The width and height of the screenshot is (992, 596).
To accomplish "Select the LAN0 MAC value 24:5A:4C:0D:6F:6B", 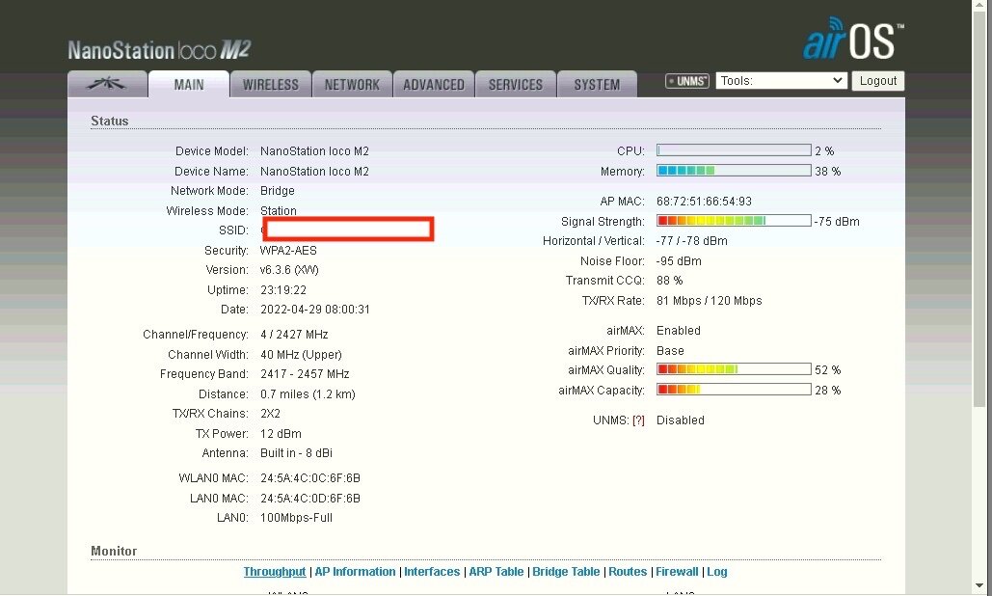I will (x=310, y=499).
